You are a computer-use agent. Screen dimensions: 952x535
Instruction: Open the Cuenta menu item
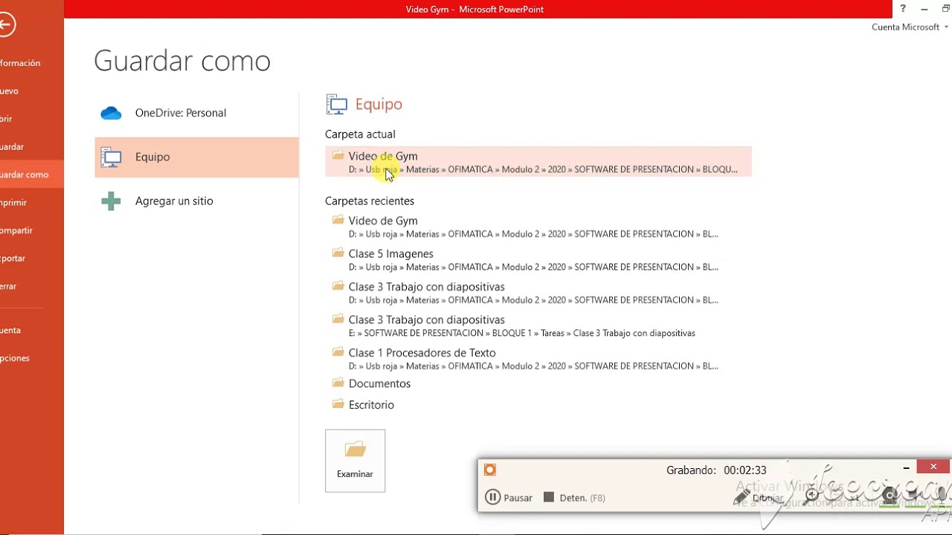32,330
